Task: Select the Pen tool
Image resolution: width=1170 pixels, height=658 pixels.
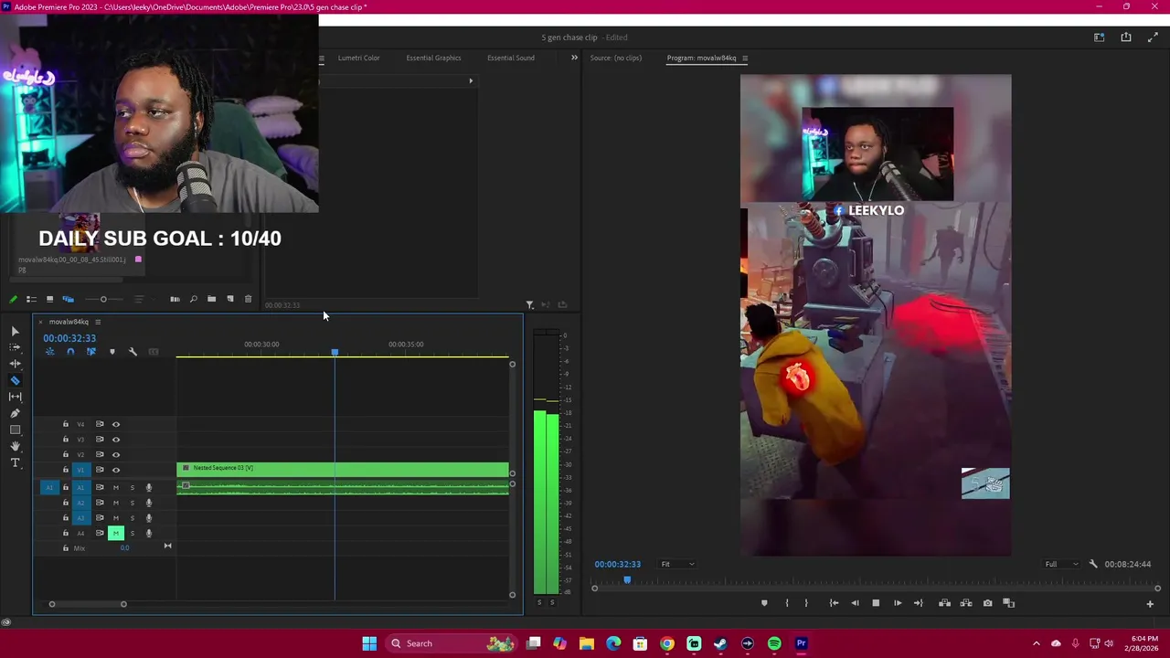Action: click(x=15, y=413)
